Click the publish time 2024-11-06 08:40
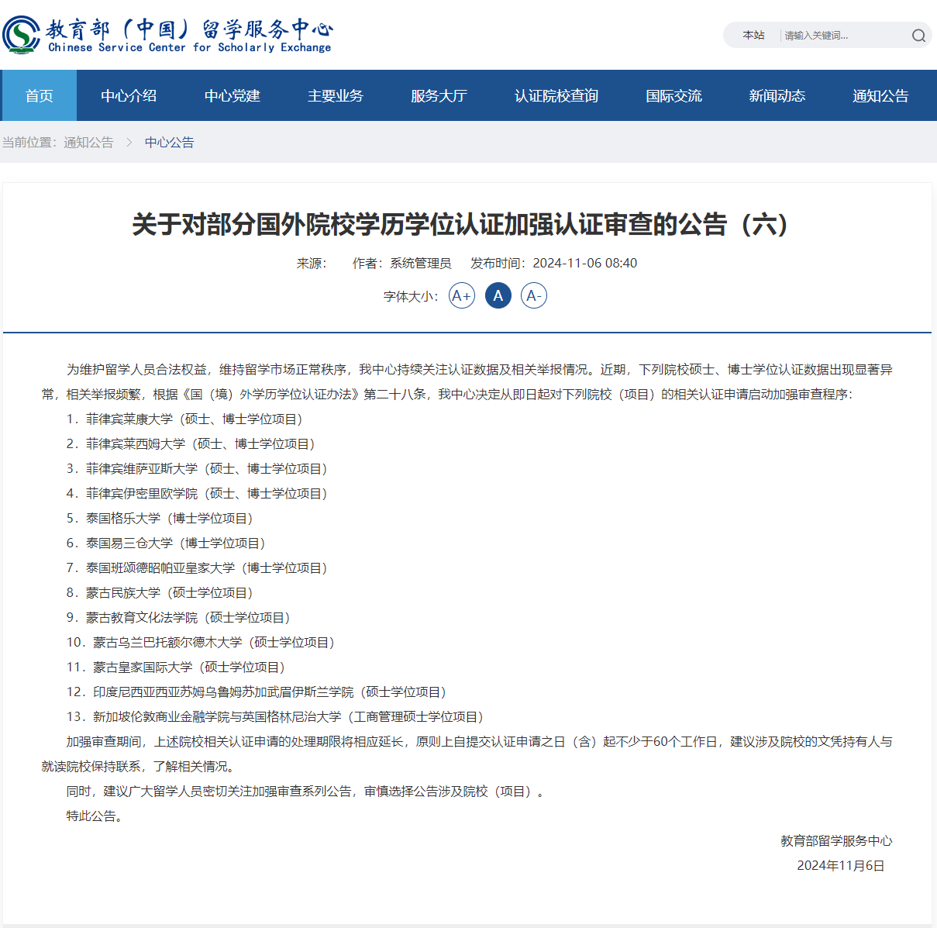The height and width of the screenshot is (928, 937). [585, 263]
